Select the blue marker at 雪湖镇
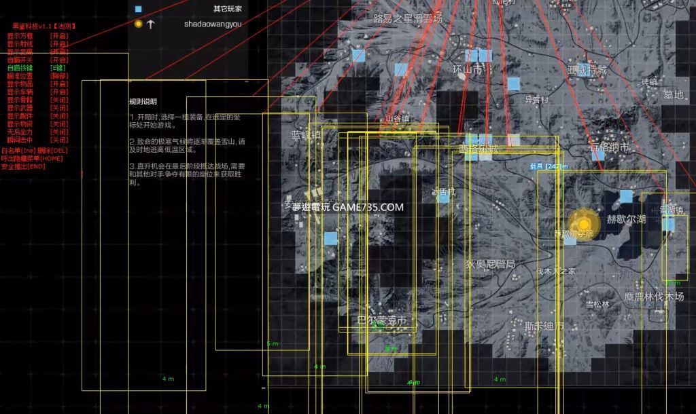This screenshot has width=696, height=414. click(x=669, y=223)
